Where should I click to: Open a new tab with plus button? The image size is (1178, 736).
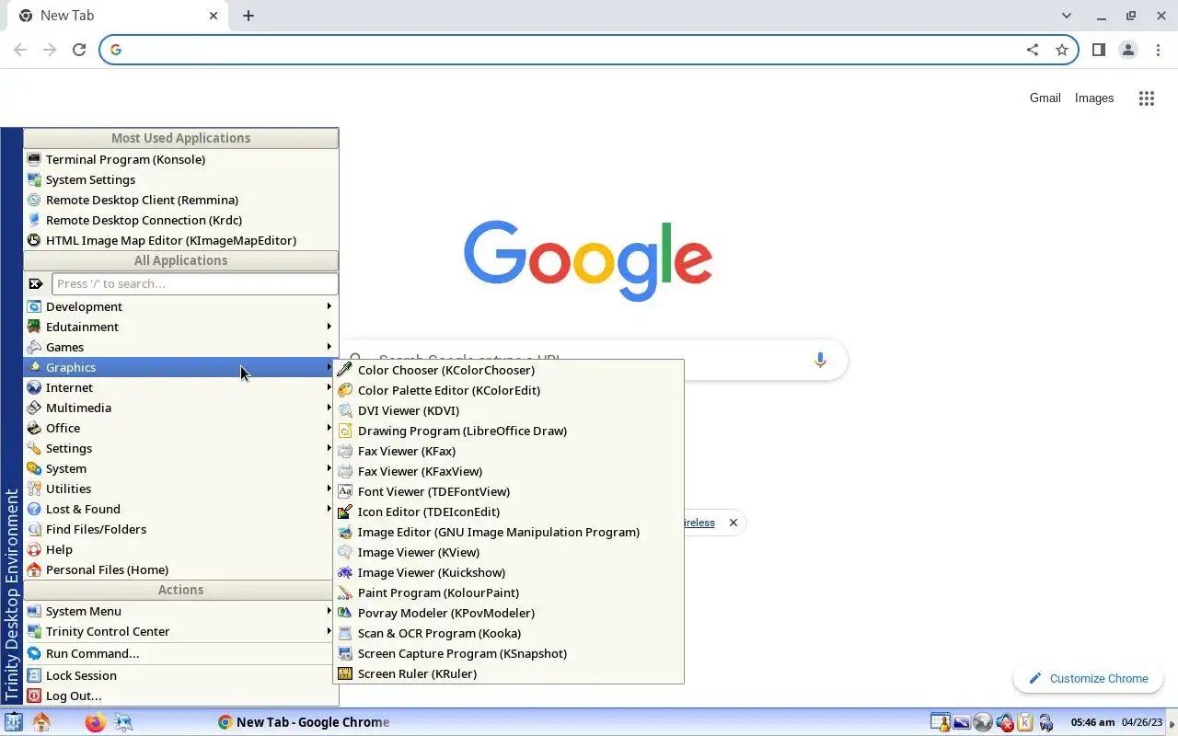(248, 16)
